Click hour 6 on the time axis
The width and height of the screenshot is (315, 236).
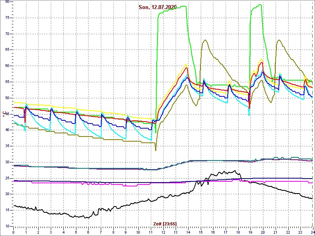88,232
